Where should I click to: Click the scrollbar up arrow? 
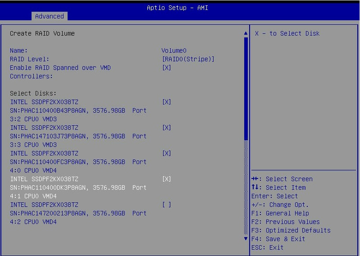click(246, 33)
